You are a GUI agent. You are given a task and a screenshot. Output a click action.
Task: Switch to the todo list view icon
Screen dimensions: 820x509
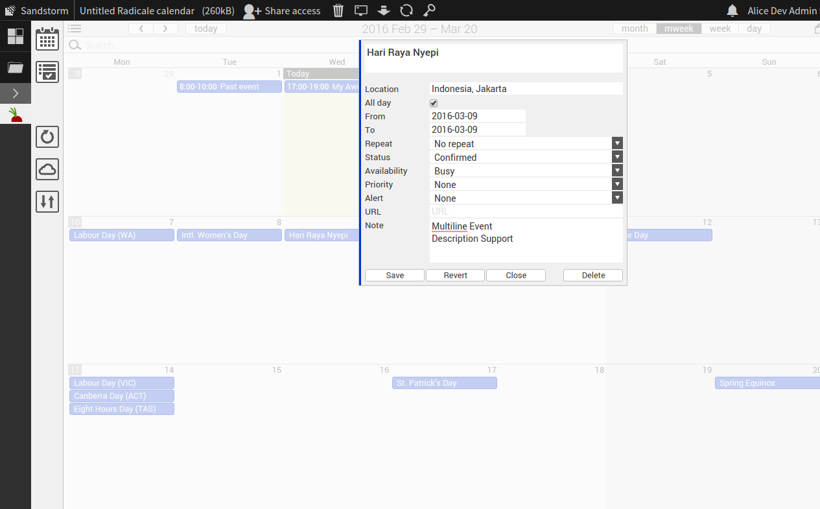point(47,72)
